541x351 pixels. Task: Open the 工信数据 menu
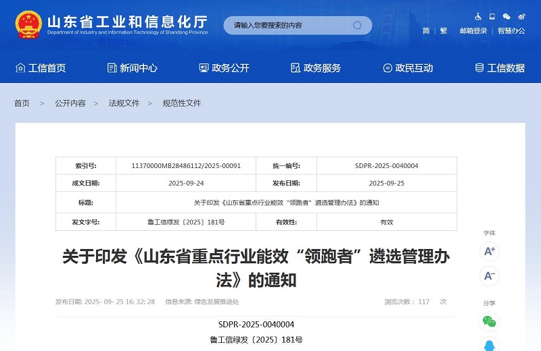pyautogui.click(x=500, y=68)
